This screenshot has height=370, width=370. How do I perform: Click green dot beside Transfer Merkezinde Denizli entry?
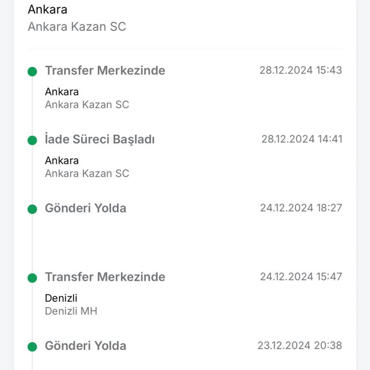32,278
